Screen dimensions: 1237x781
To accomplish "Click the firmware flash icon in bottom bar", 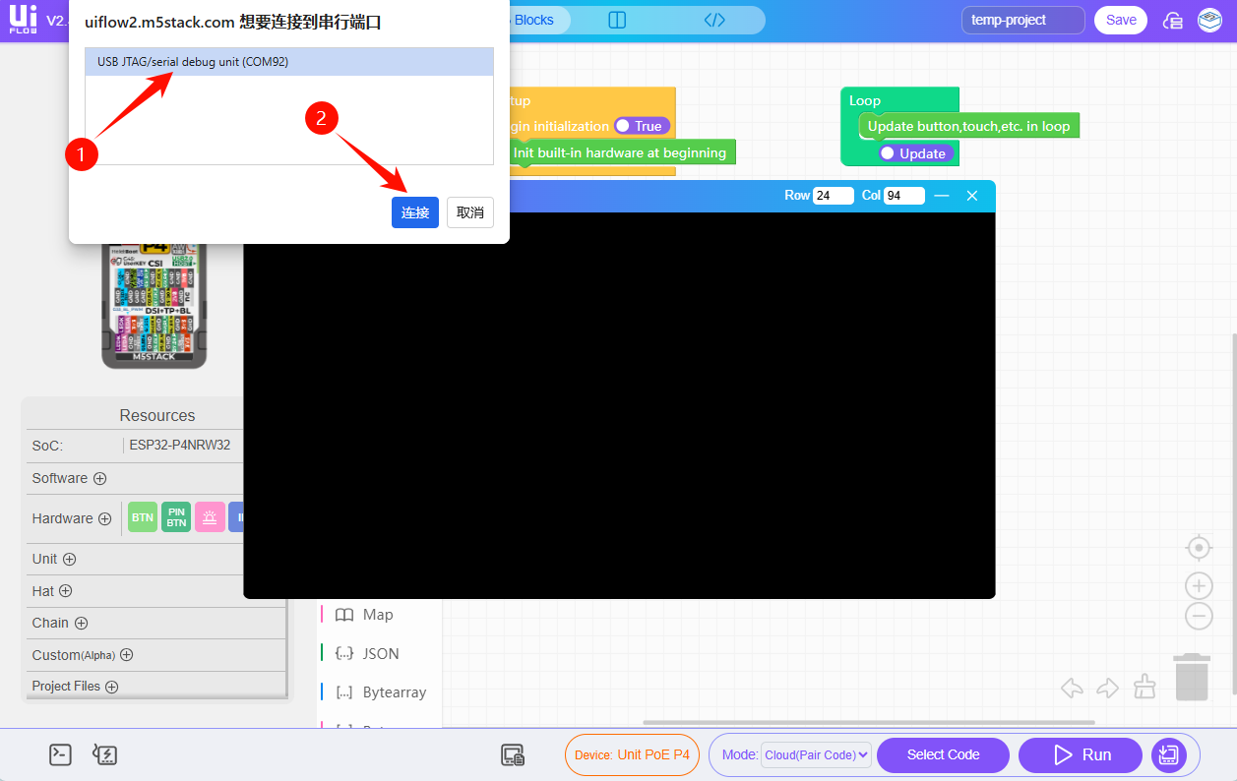I will pos(105,754).
